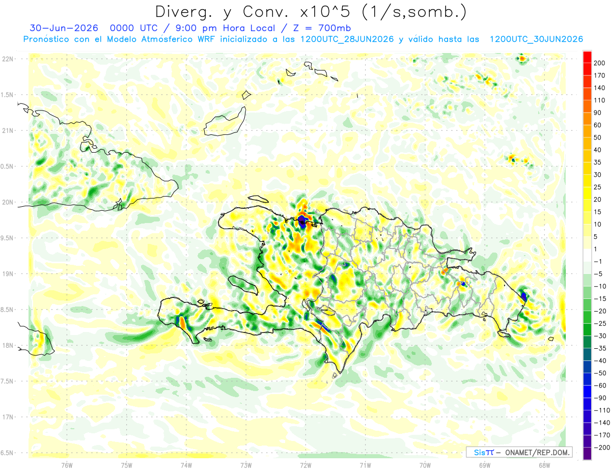Click the latitude label "18N"
The height and width of the screenshot is (472, 611).
pyautogui.click(x=7, y=346)
